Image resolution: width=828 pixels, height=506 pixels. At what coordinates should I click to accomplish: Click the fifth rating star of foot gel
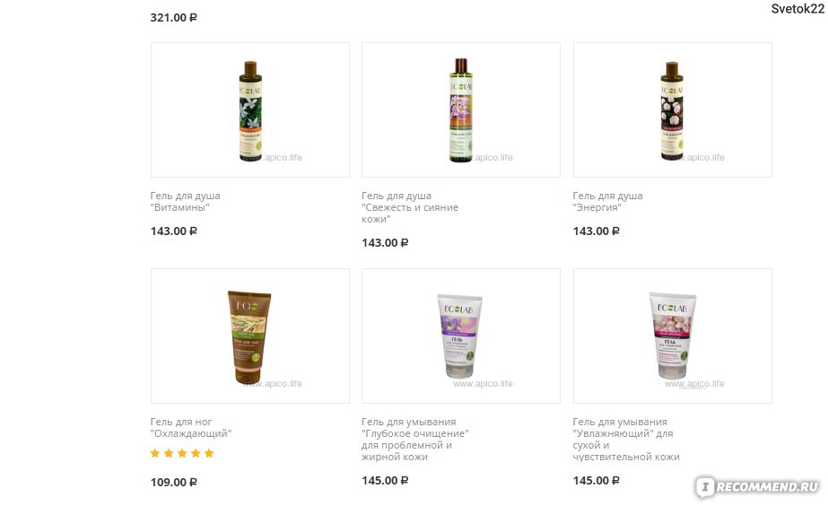(x=209, y=453)
